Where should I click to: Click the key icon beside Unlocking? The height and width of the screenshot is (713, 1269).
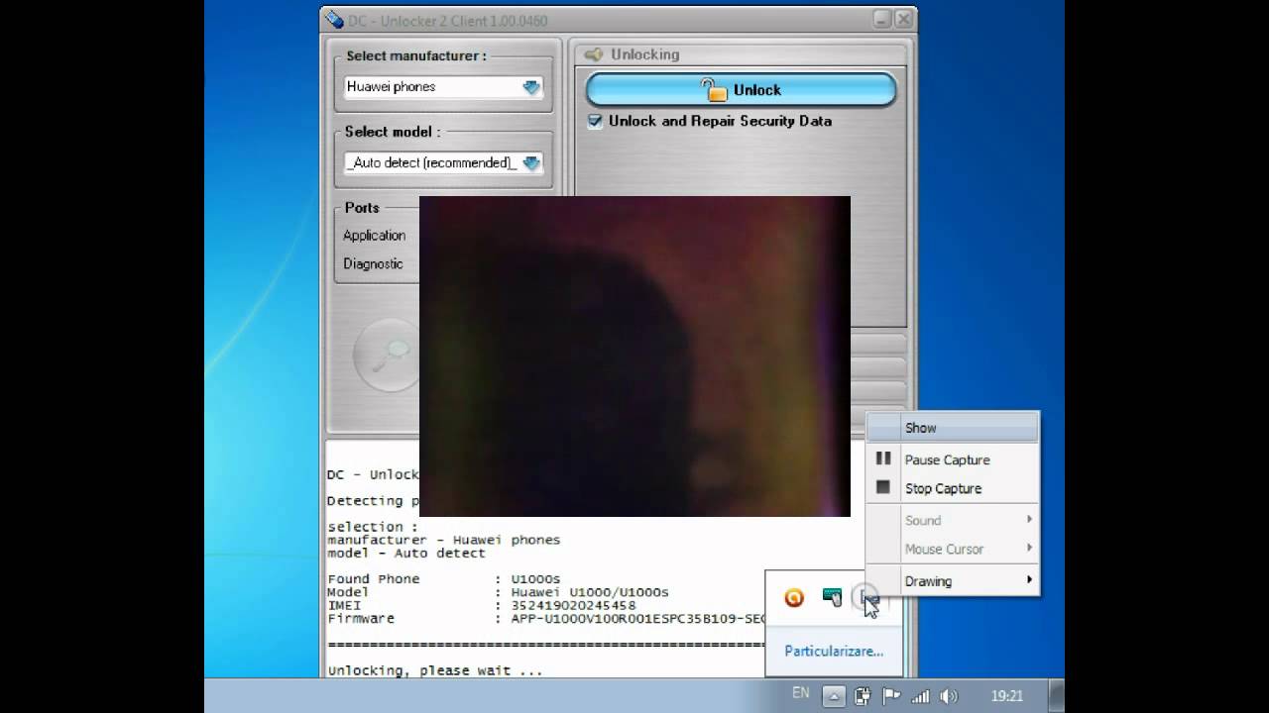click(x=594, y=54)
